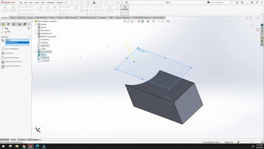Switch to the Mesh Modeling tab
Viewport: 264px width, 149px height.
point(41,17)
